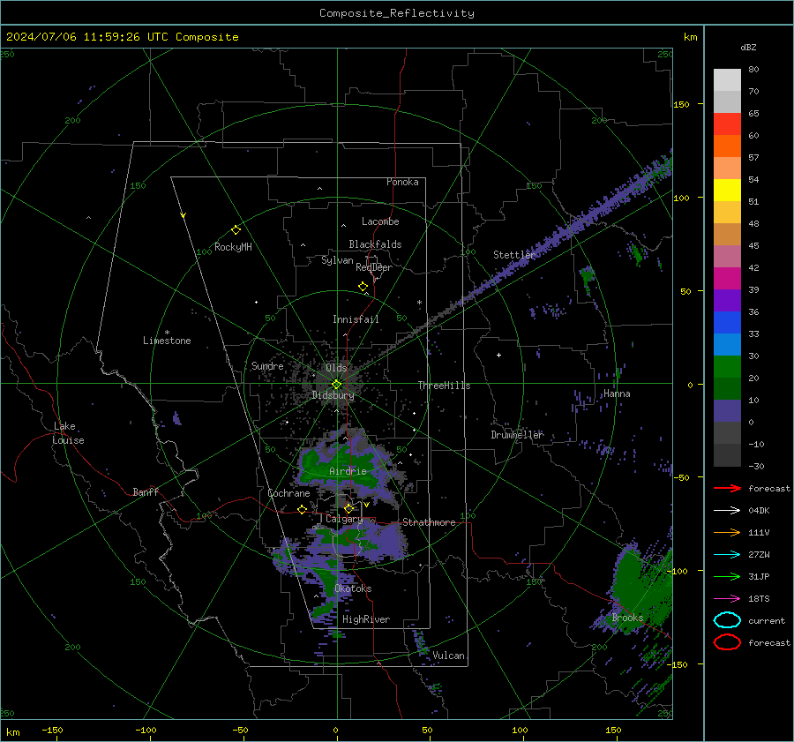Click the white 04DK arrow icon

click(x=727, y=510)
